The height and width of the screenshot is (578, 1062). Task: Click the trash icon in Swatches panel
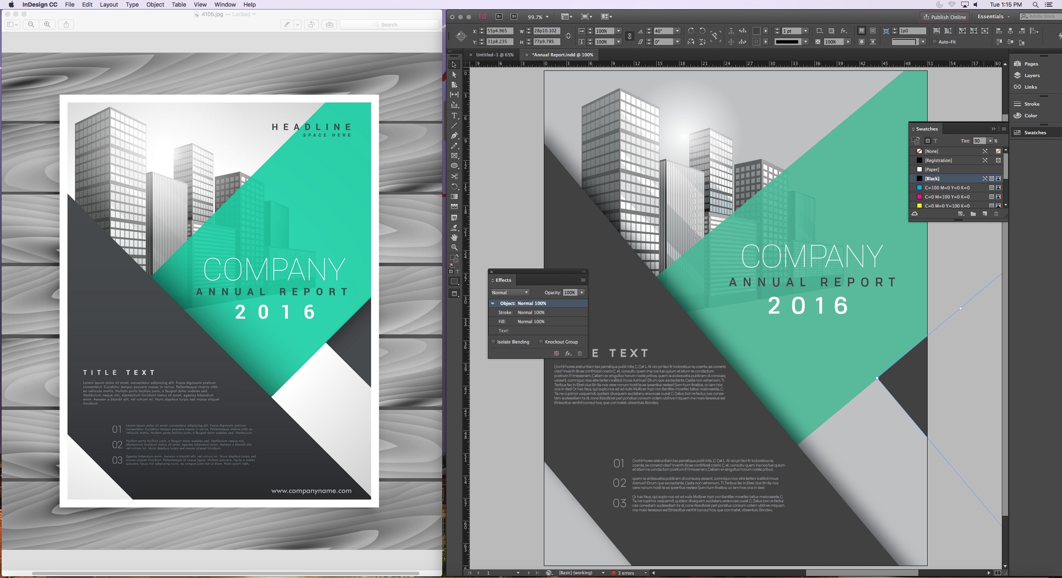[x=996, y=214]
